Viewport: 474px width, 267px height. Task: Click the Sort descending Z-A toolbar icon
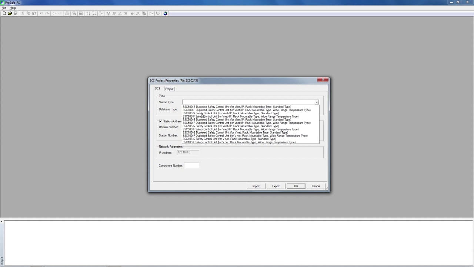(x=94, y=13)
